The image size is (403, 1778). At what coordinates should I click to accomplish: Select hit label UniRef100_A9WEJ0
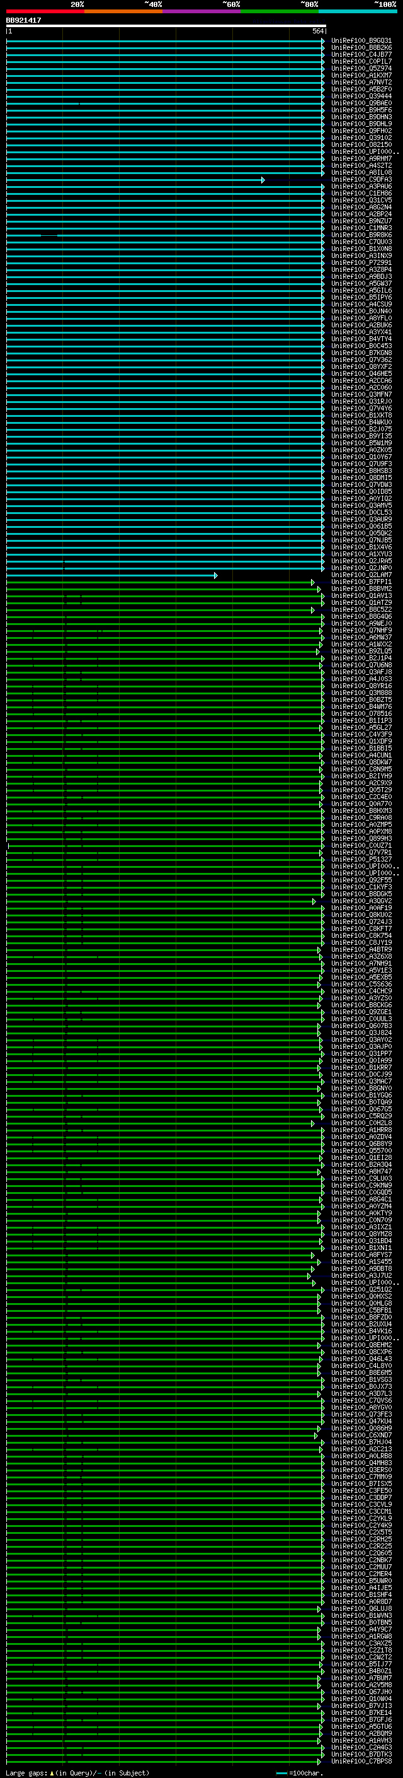pyautogui.click(x=361, y=623)
